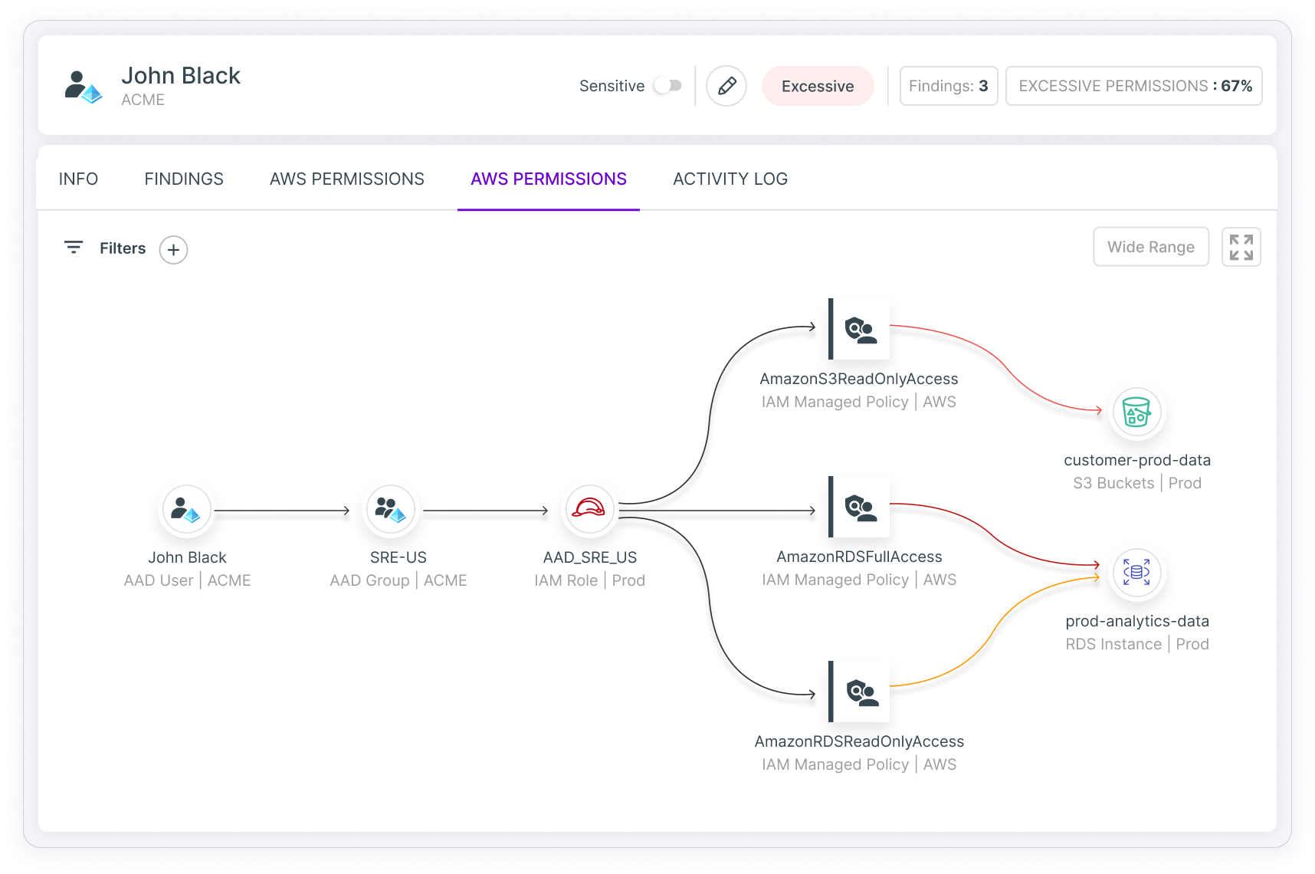Viewport: 1315px width, 874px height.
Task: Click the John Black title text
Action: click(x=181, y=76)
